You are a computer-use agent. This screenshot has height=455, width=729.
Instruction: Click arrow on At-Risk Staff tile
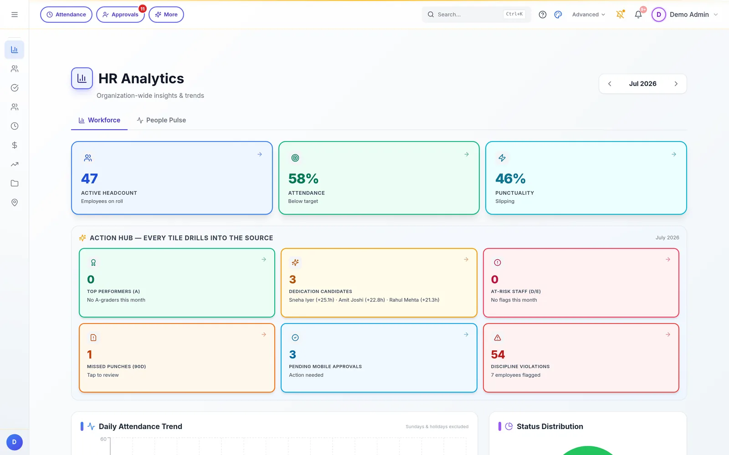pyautogui.click(x=668, y=259)
